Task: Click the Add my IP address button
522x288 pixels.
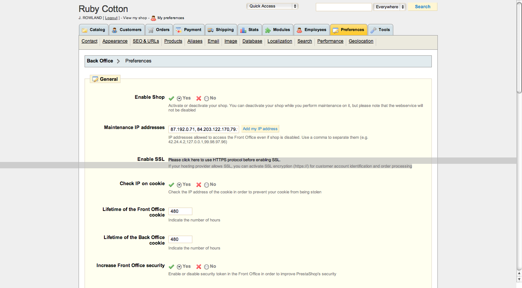Action: click(x=260, y=129)
